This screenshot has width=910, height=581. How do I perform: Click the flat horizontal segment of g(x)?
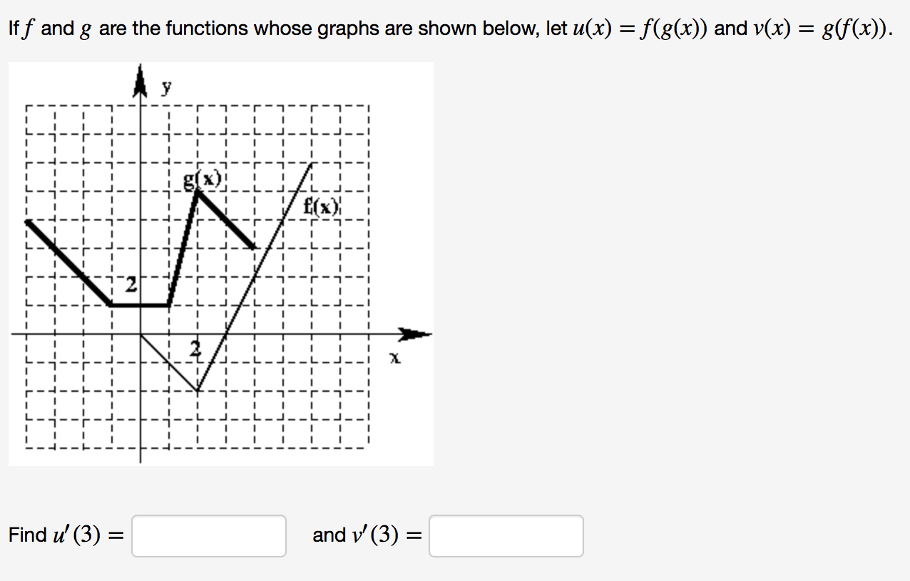click(140, 305)
